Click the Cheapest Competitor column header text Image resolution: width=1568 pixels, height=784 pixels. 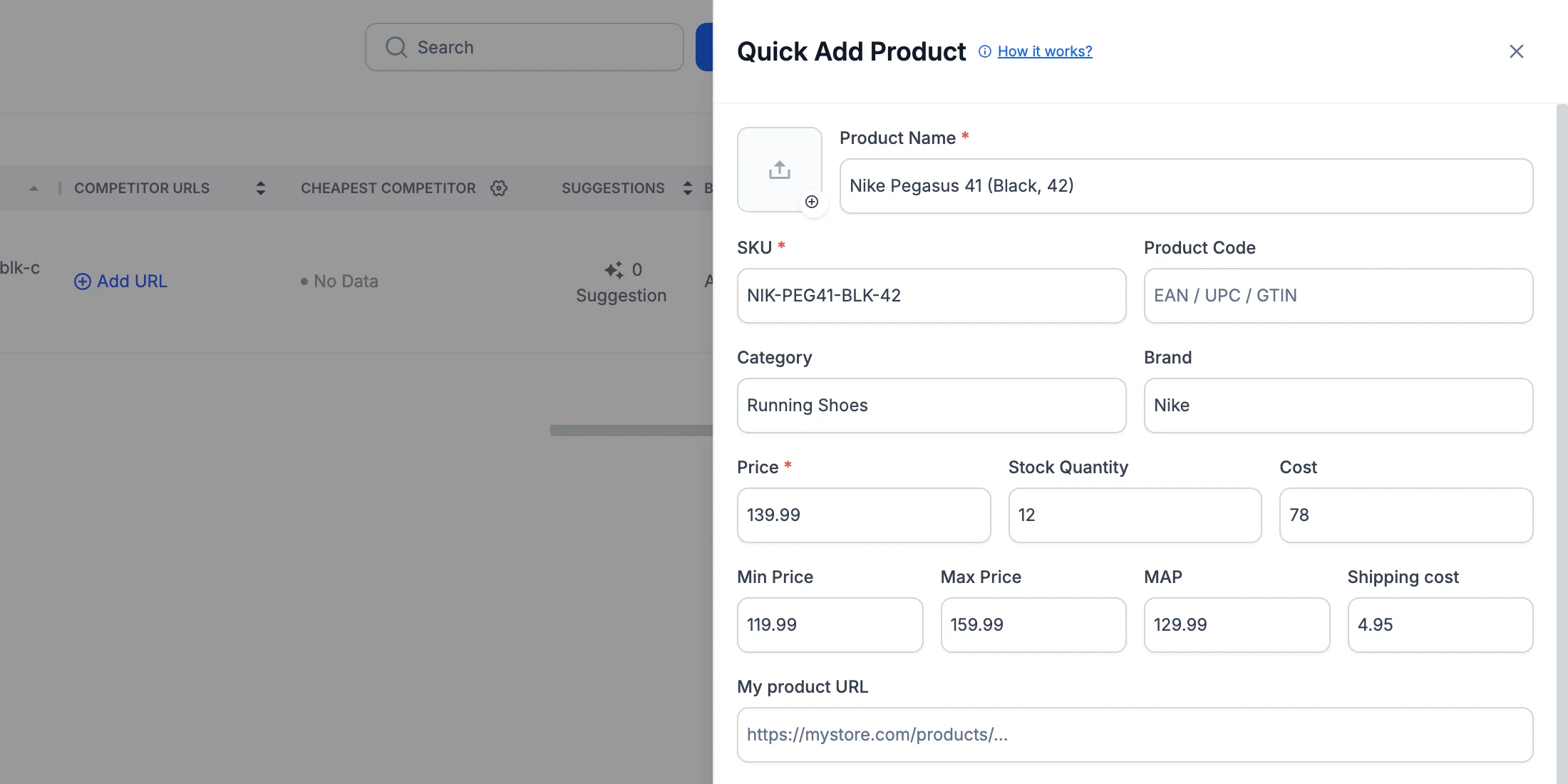pos(388,188)
